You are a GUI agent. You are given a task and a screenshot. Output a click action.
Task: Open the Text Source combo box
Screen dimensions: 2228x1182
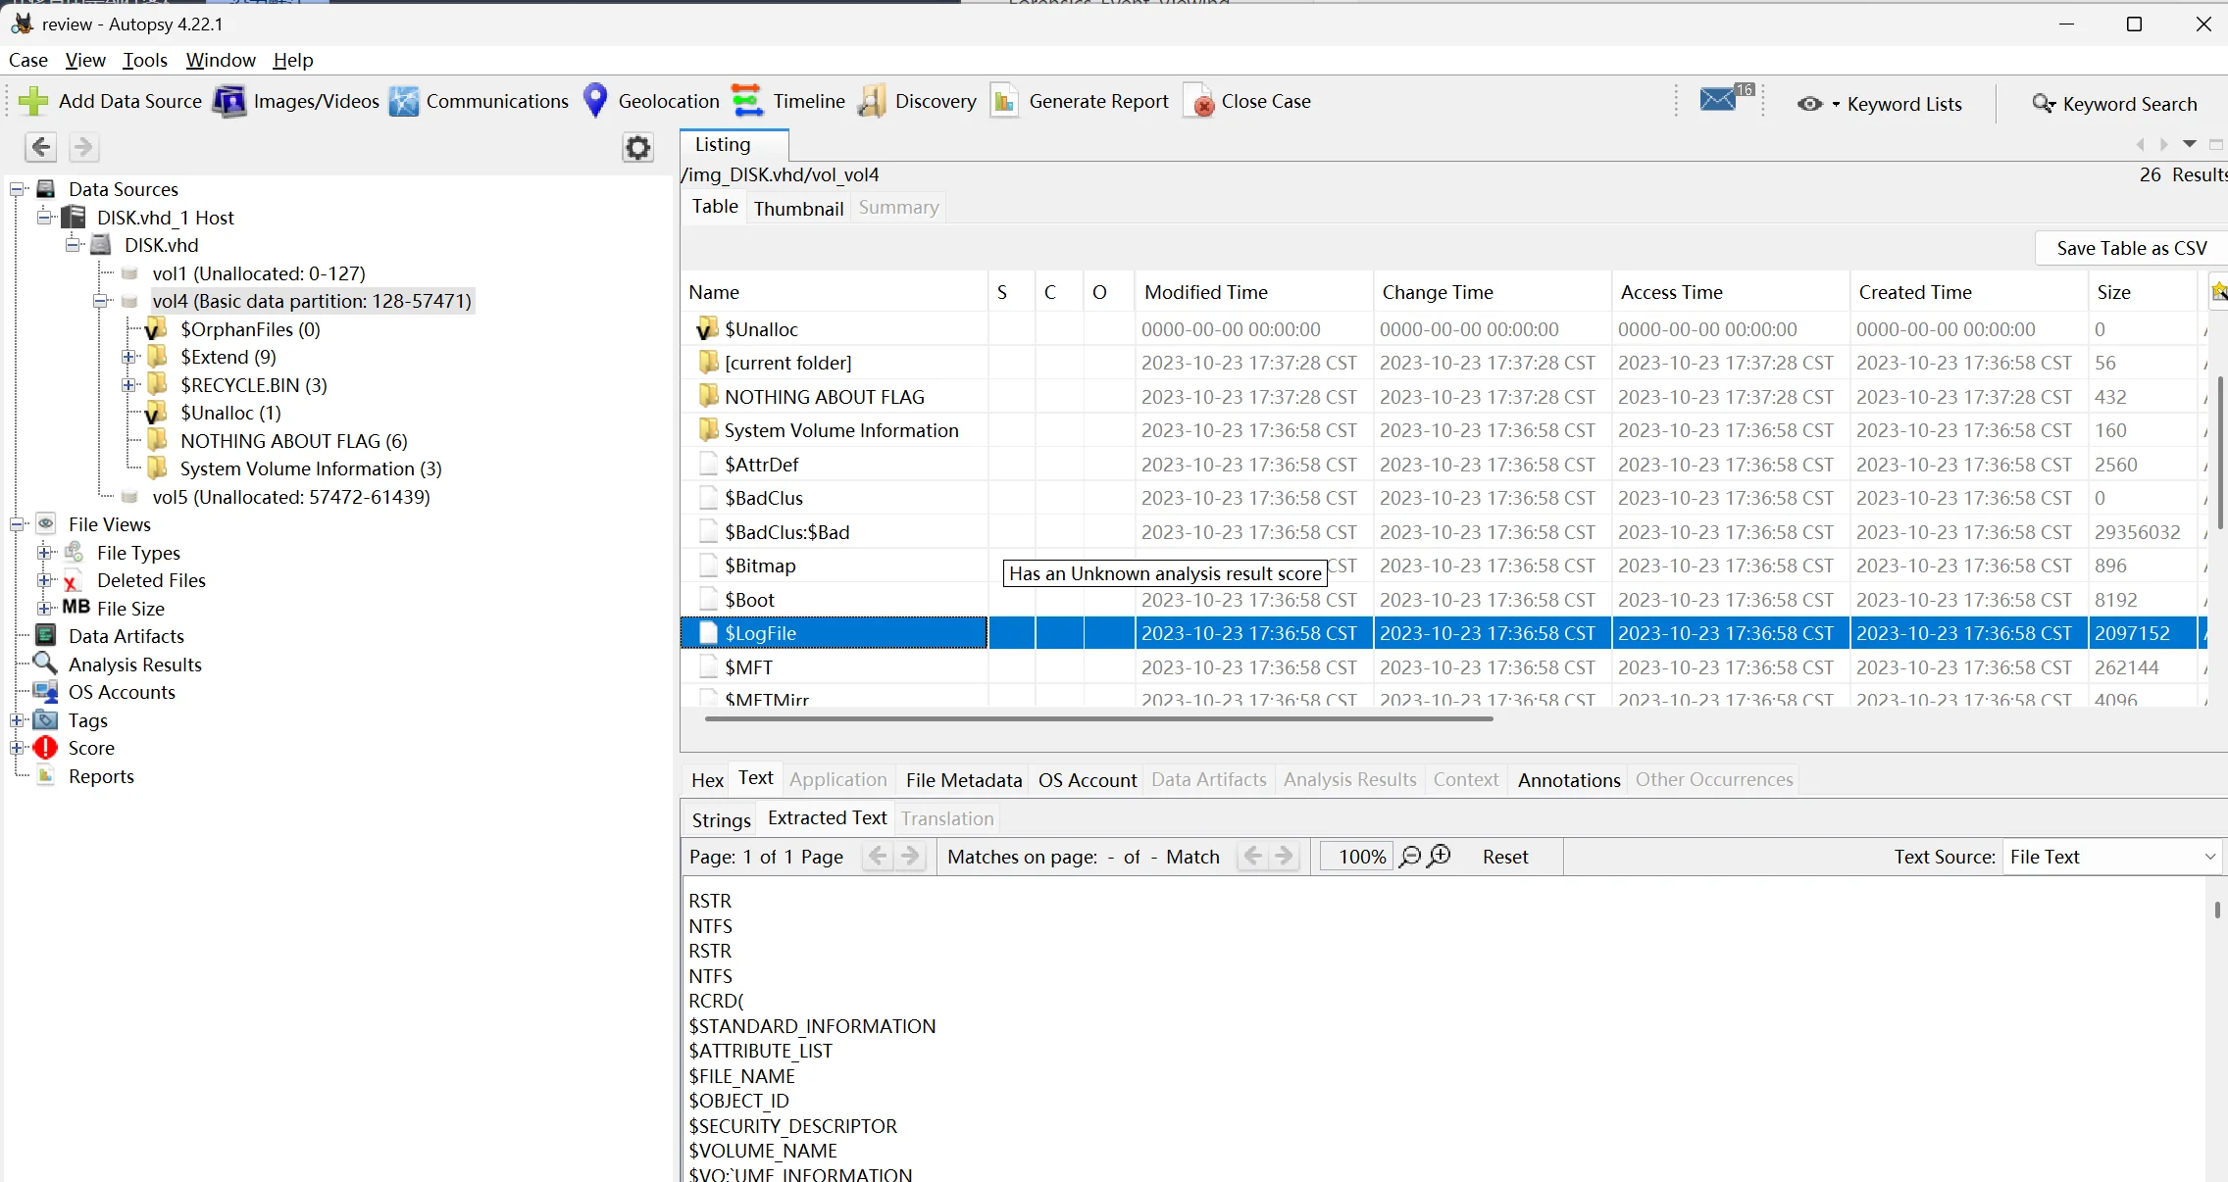(2112, 857)
